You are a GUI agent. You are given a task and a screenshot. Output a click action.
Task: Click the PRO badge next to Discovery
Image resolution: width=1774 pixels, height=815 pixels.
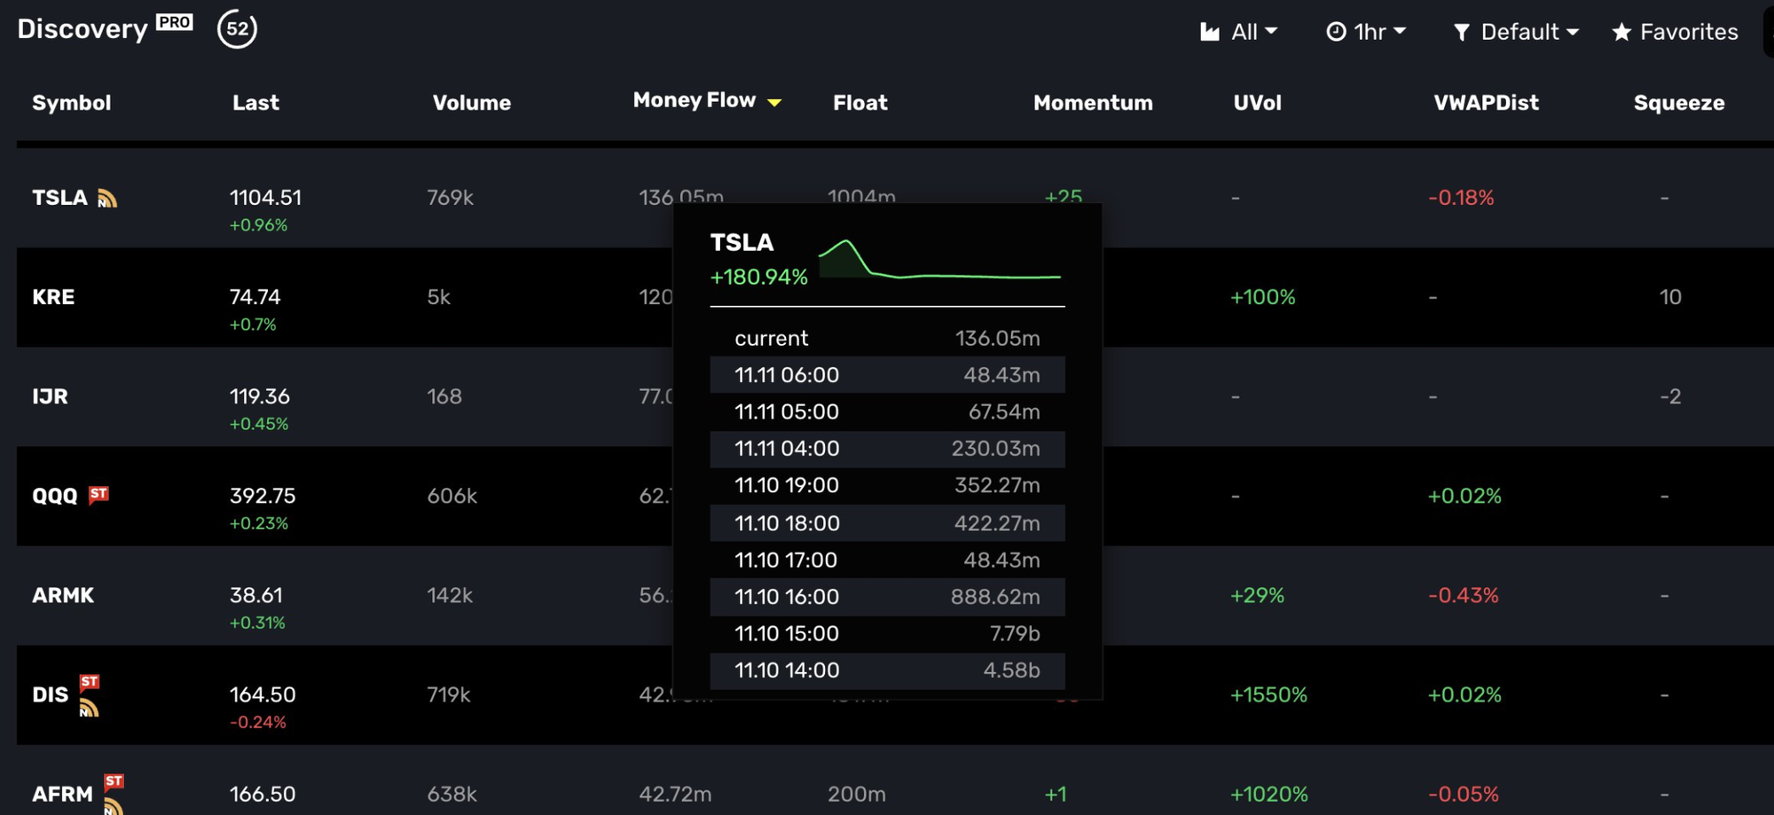[x=175, y=22]
